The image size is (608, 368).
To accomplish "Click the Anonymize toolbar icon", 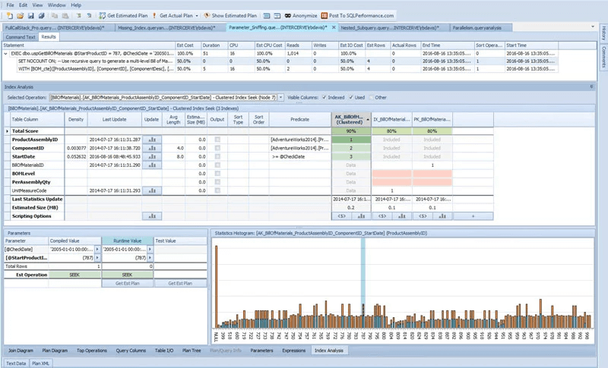I will (301, 16).
